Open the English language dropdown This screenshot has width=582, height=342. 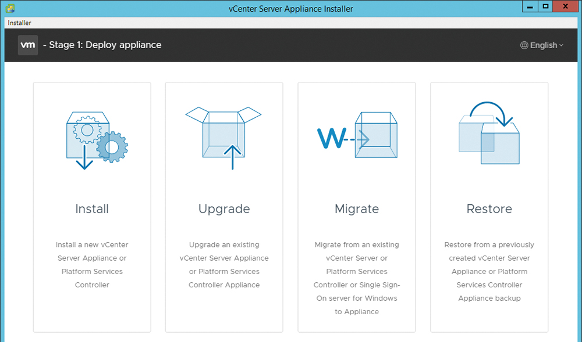pos(542,45)
